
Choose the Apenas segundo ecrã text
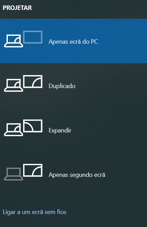click(77, 175)
